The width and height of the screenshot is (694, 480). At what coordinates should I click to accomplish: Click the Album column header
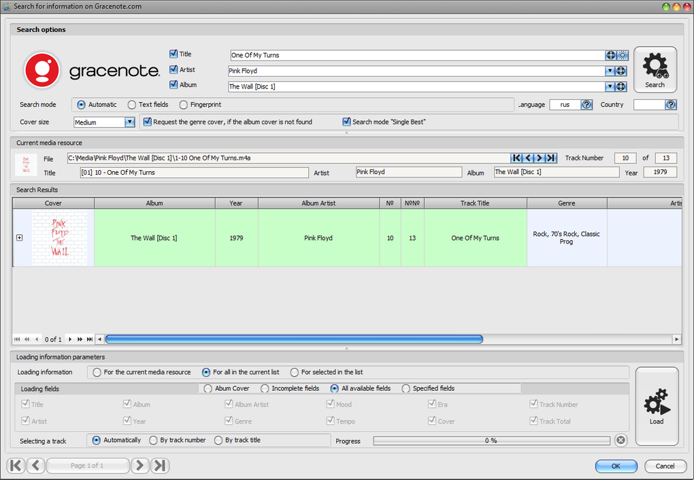pyautogui.click(x=154, y=203)
